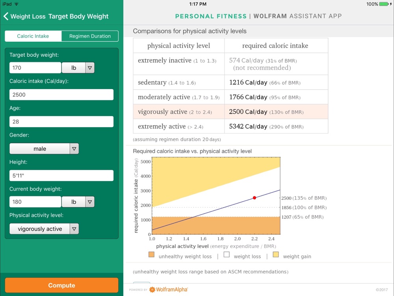Edit the Age field showing 28
Screen dimensions: 394x296
click(x=61, y=122)
